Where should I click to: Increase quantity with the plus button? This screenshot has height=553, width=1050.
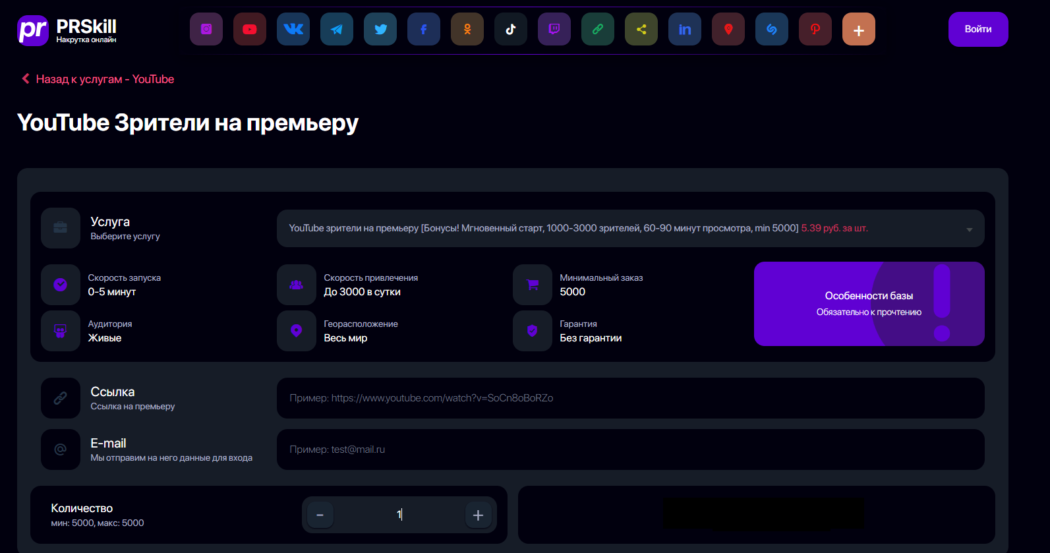click(x=479, y=515)
